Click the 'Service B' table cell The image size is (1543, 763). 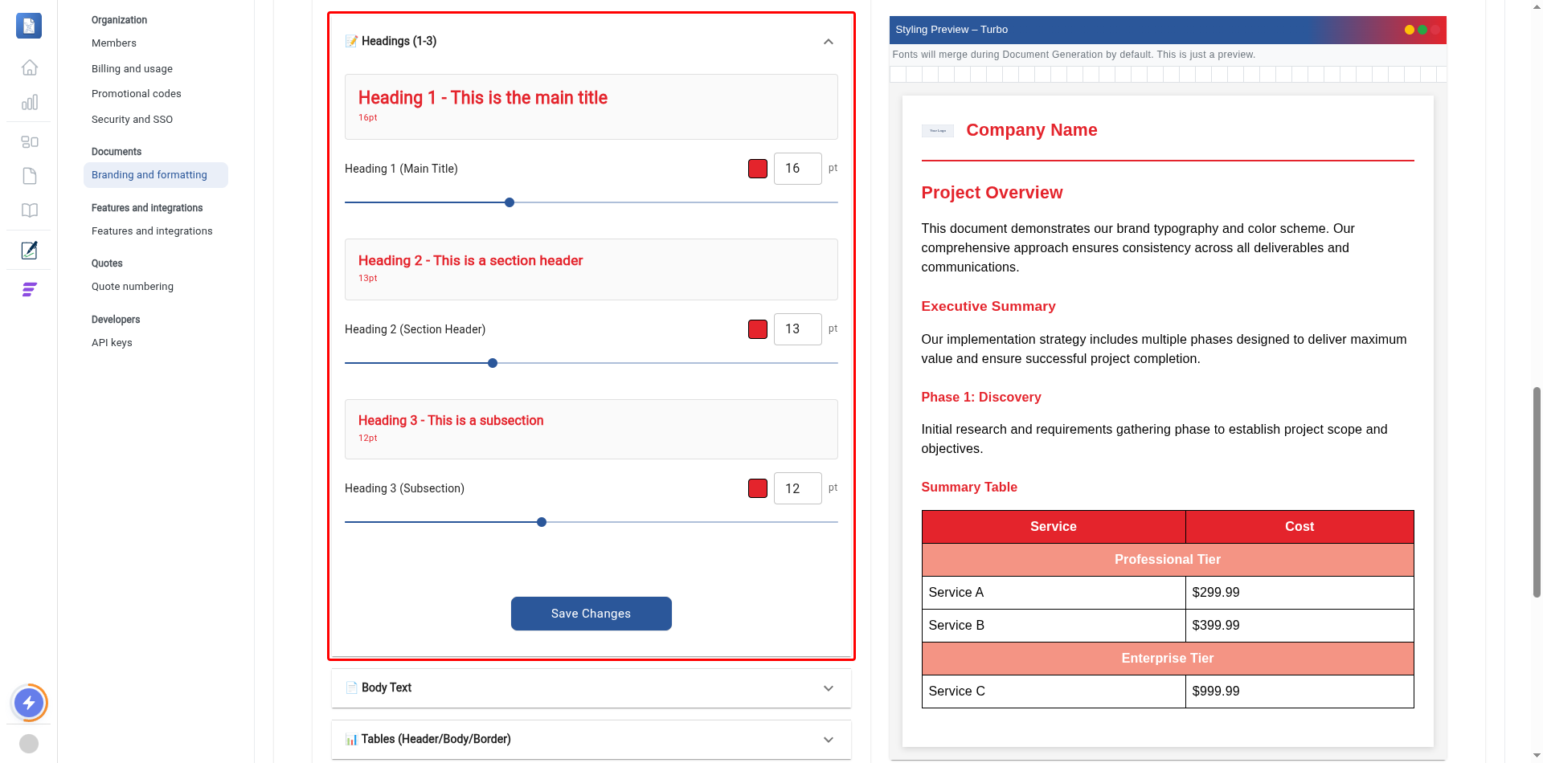pyautogui.click(x=1054, y=626)
